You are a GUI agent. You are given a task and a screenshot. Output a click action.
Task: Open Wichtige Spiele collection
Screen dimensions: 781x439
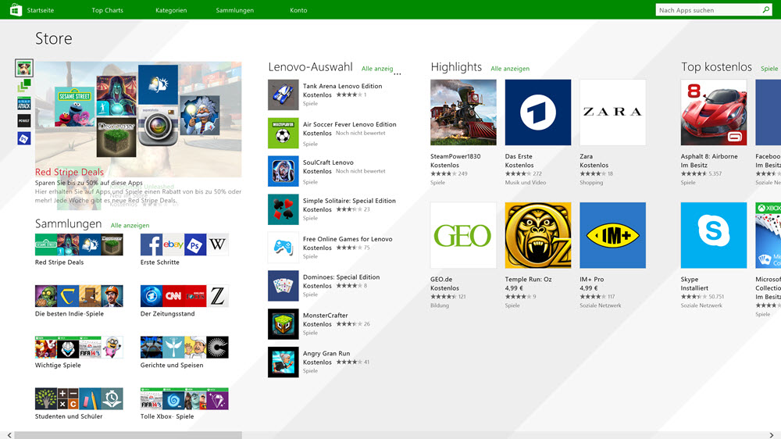(x=79, y=352)
